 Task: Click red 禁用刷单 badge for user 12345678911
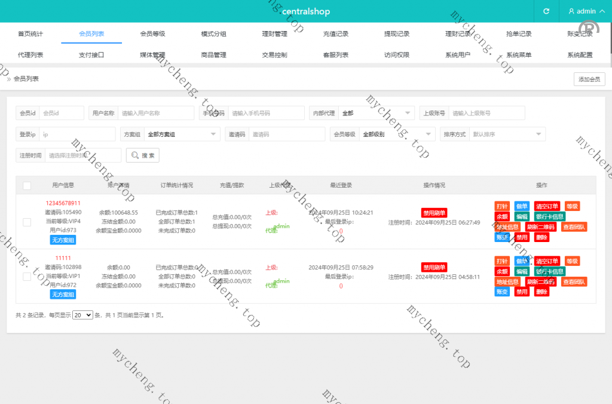[434, 213]
